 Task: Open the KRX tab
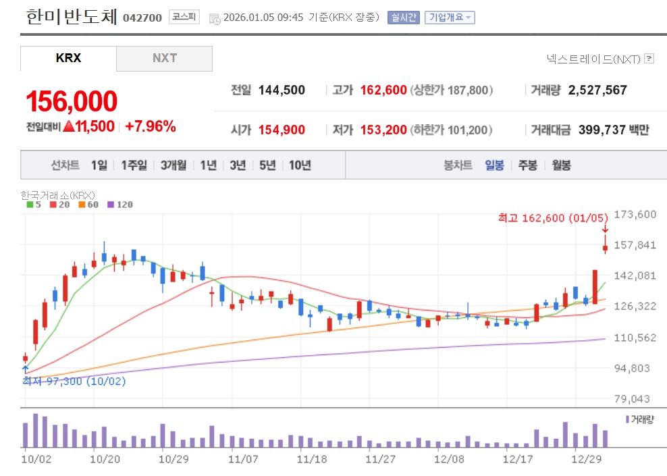68,58
